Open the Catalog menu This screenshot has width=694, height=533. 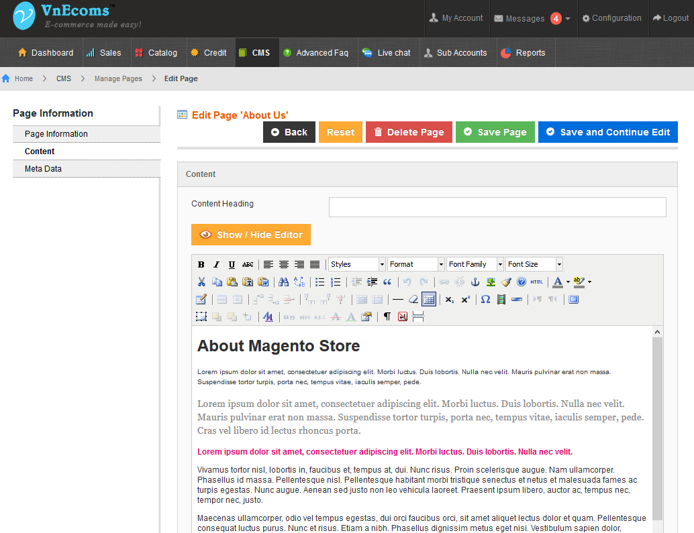[156, 52]
